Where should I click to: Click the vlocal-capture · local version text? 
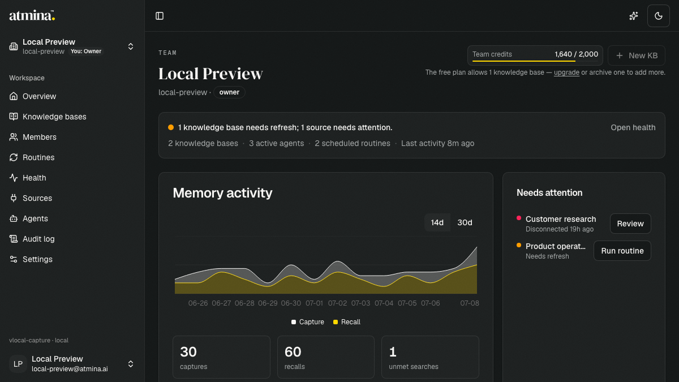coord(38,340)
